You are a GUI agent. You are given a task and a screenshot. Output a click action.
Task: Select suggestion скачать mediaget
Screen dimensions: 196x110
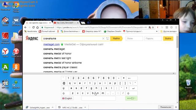pyautogui.click(x=54, y=49)
